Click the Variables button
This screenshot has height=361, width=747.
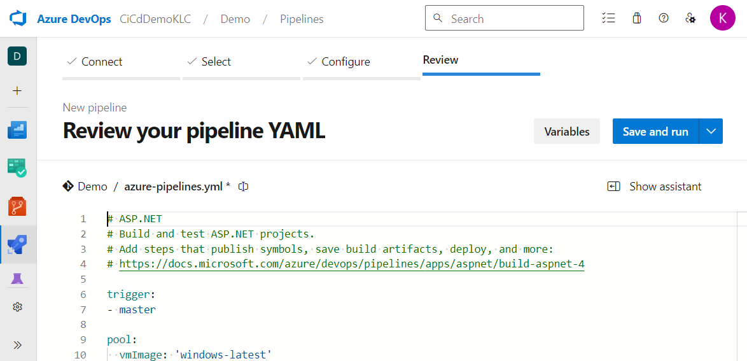click(x=566, y=131)
